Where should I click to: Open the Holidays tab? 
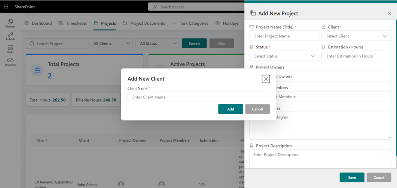[227, 23]
